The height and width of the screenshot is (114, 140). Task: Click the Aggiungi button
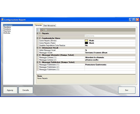[x=10, y=90]
